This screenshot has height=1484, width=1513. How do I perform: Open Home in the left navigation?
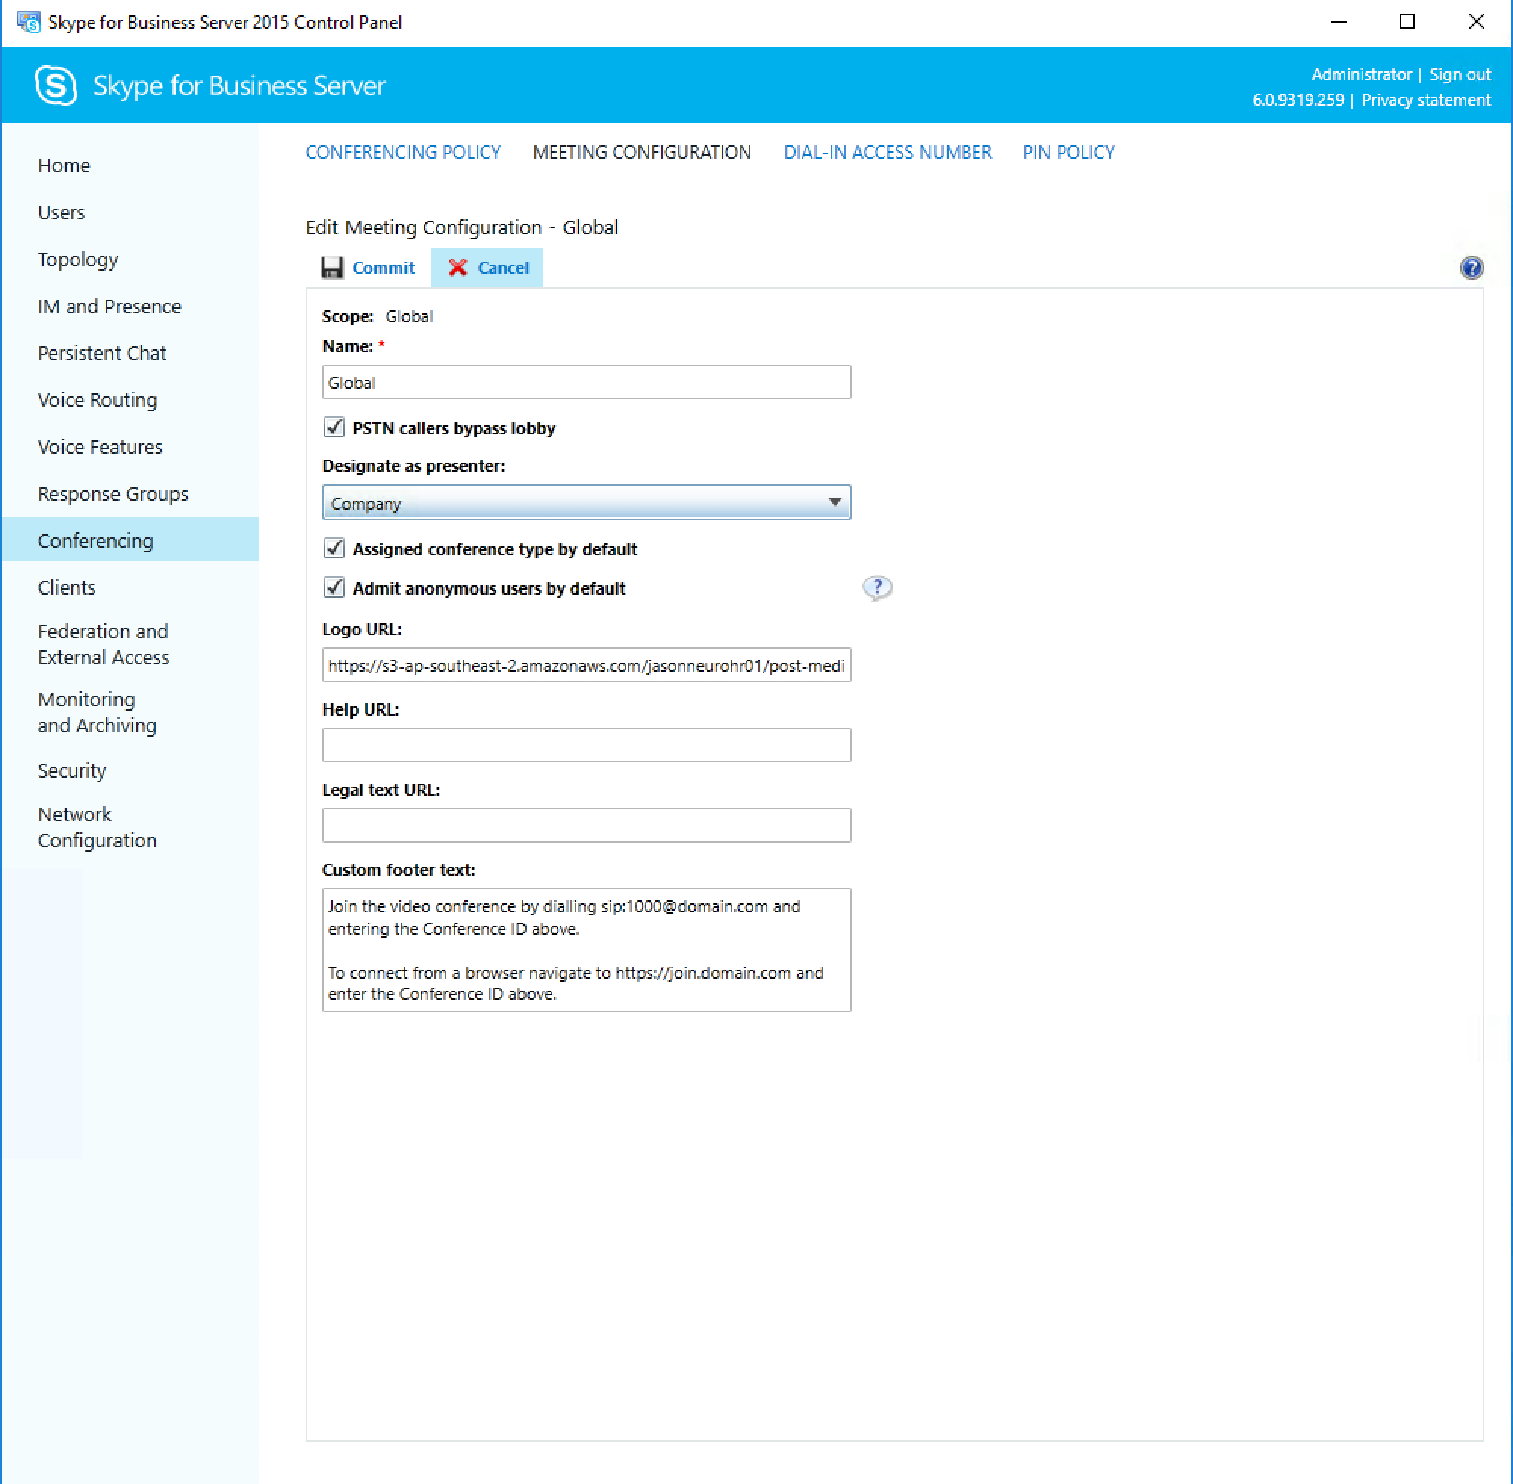[x=64, y=165]
